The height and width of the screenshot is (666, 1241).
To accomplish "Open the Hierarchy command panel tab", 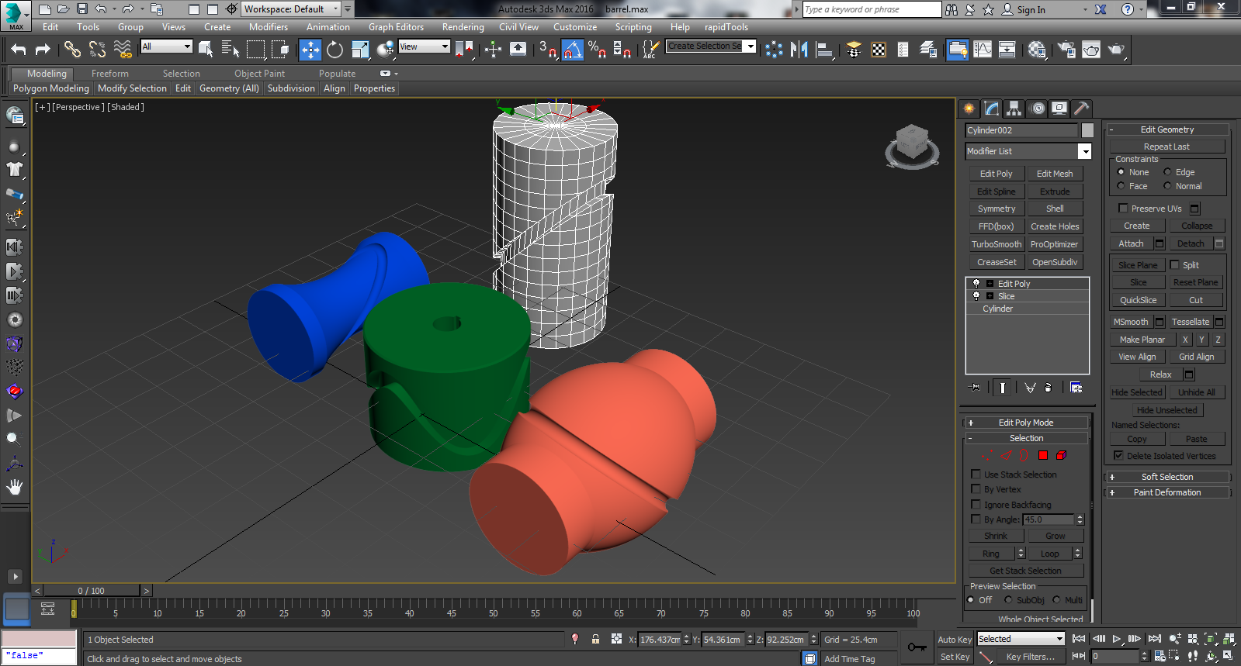I will pyautogui.click(x=1014, y=109).
